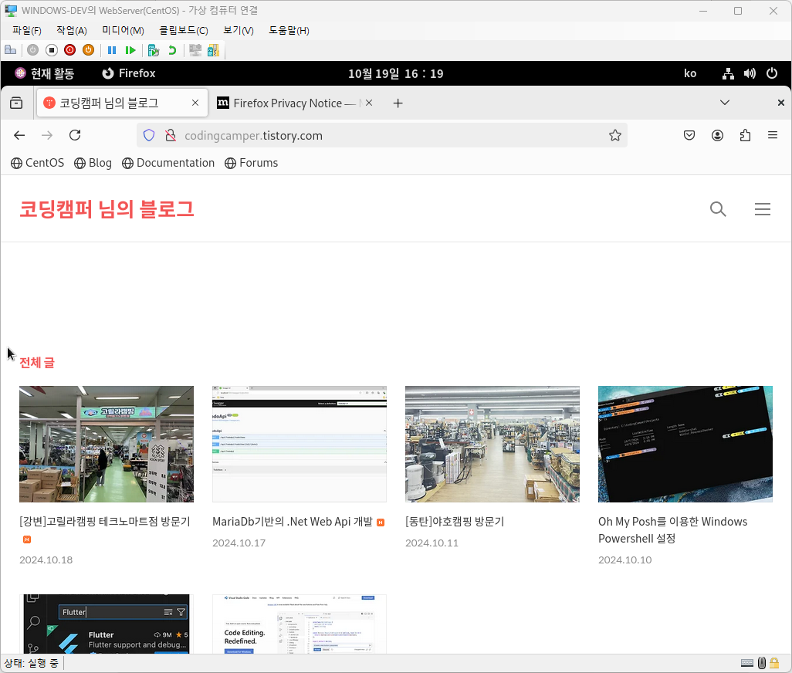792x673 pixels.
Task: Click the Firefox tracking protection shield icon
Action: [x=148, y=135]
